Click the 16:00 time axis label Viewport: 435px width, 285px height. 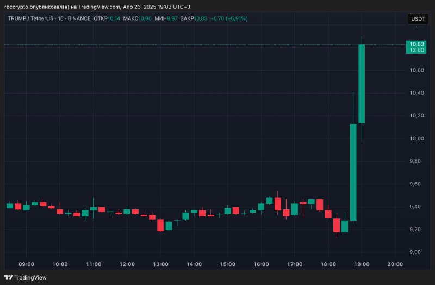[261, 264]
